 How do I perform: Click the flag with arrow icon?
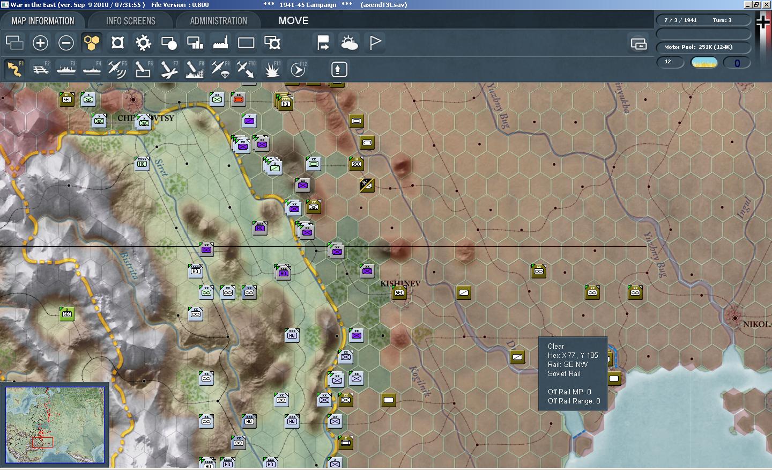pos(323,43)
